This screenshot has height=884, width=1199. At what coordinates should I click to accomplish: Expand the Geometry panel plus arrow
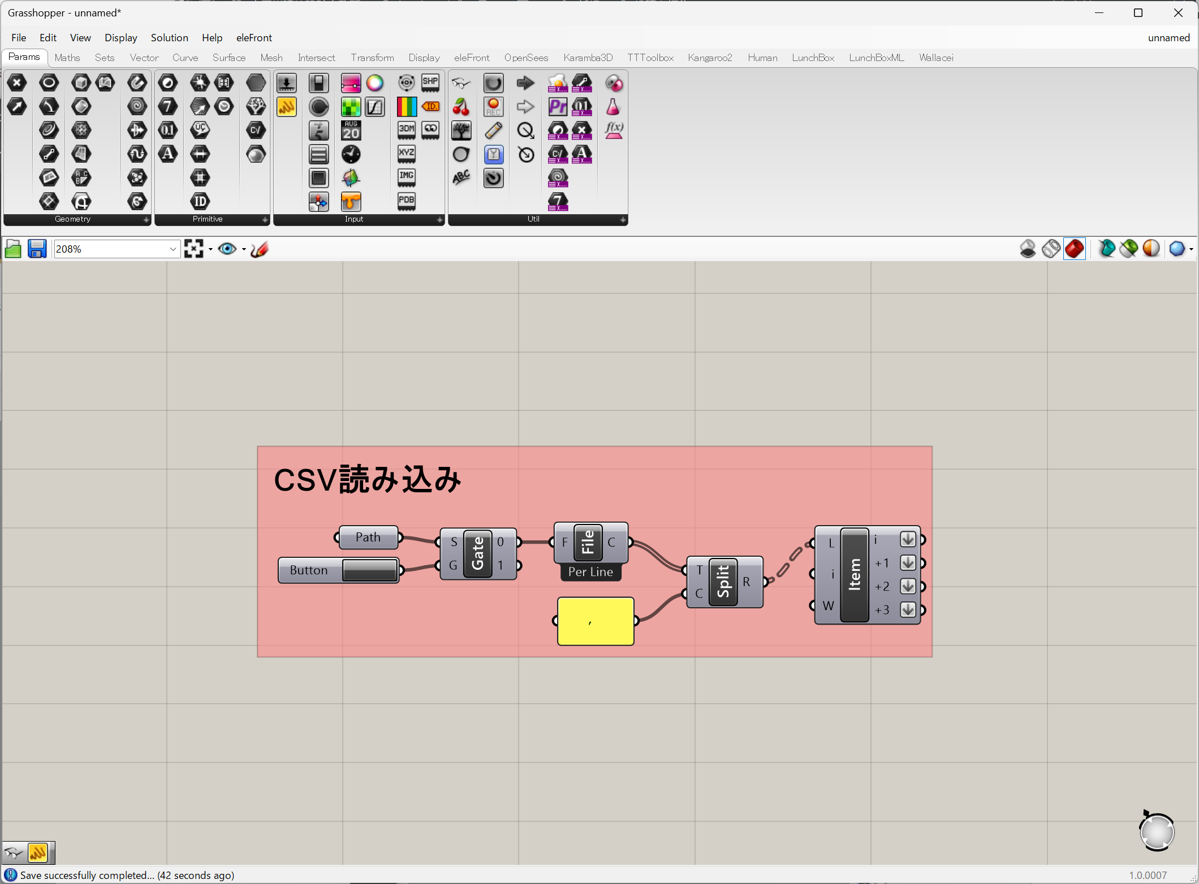(x=146, y=219)
